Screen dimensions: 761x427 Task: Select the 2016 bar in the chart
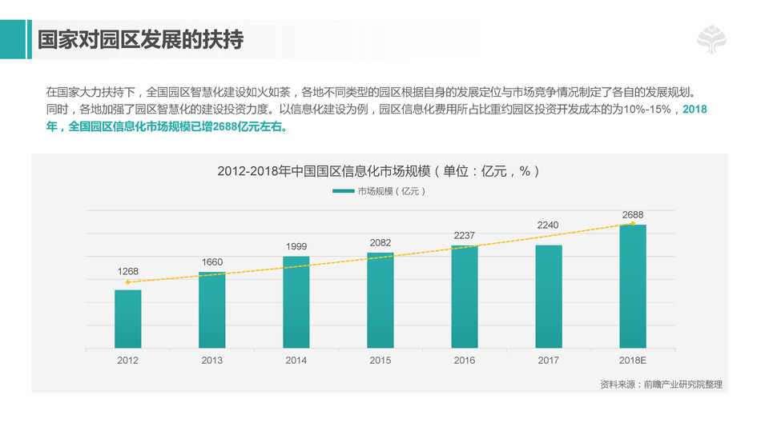point(465,297)
